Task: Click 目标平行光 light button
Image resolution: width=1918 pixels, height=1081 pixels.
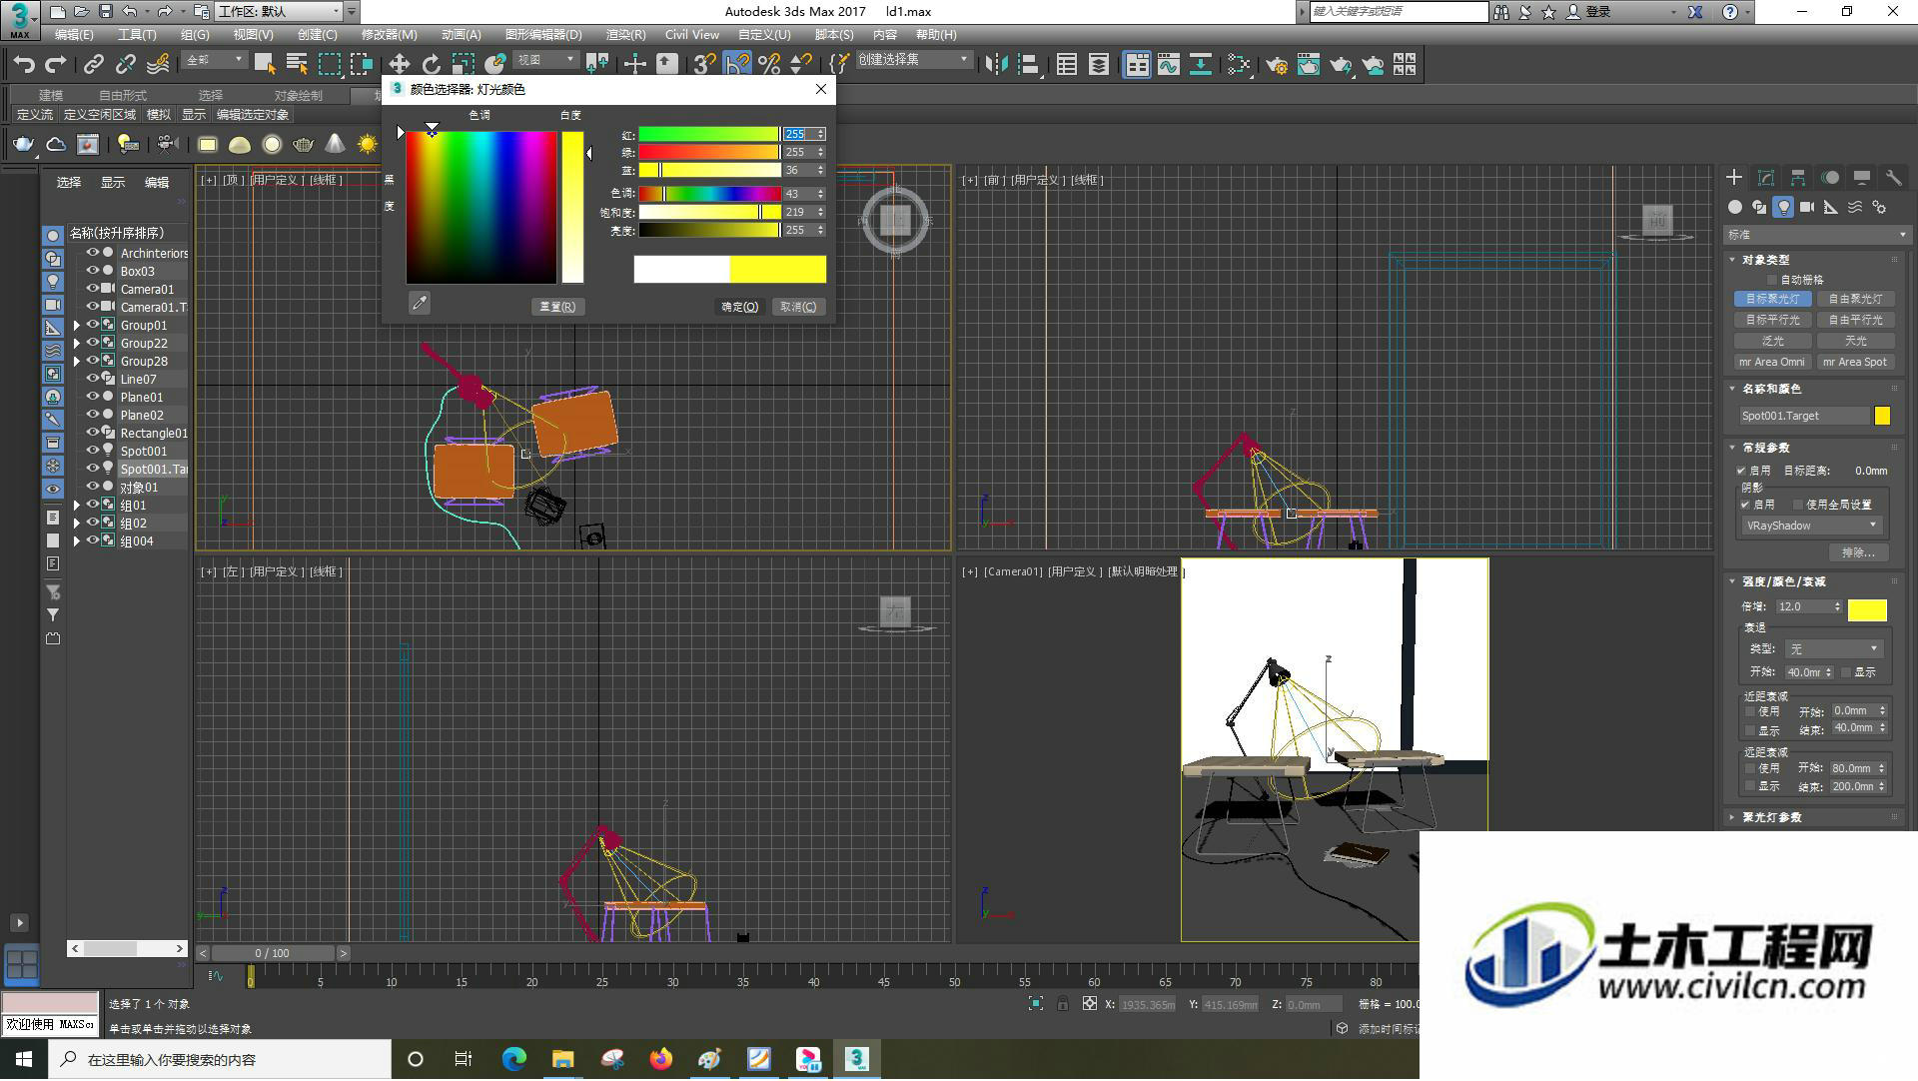Action: [x=1773, y=320]
